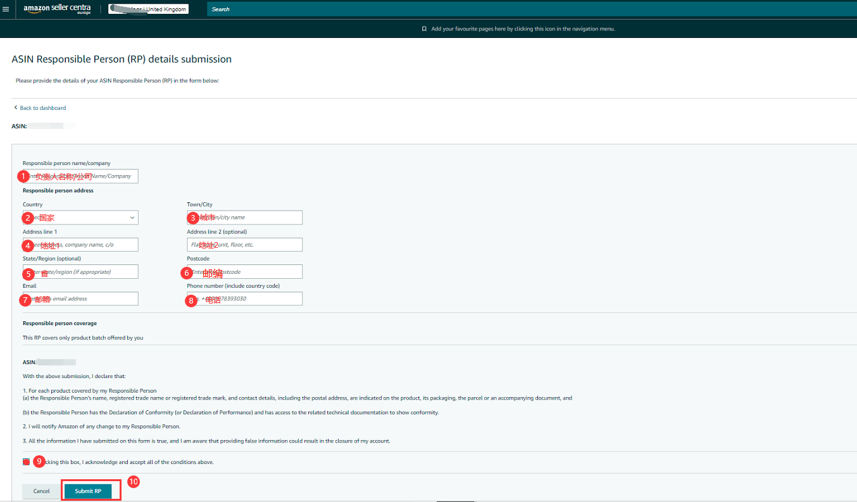Open the hamburger navigation menu
The height and width of the screenshot is (502, 857).
tap(6, 9)
